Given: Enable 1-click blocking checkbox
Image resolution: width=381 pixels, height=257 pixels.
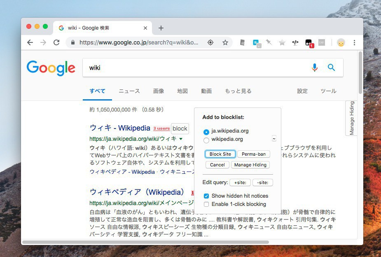Looking at the screenshot, I should 206,204.
